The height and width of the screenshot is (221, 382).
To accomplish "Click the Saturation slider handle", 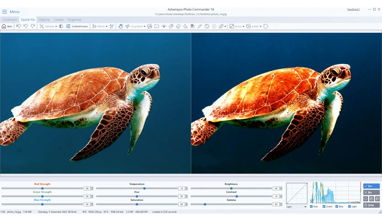I will pos(137,204).
